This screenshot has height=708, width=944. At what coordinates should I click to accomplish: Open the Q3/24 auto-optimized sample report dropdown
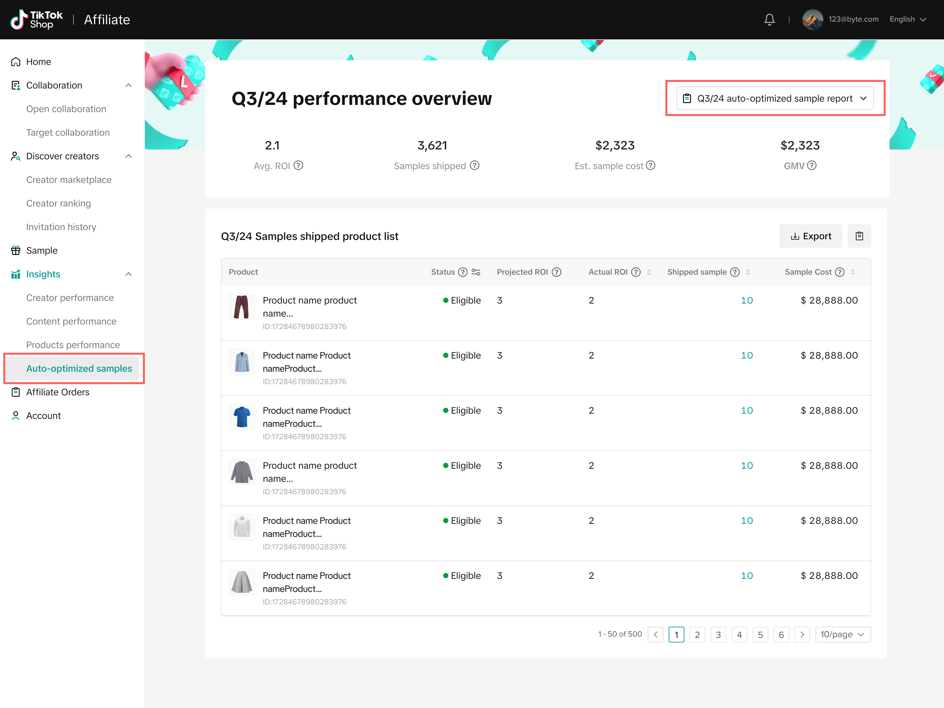(x=775, y=98)
